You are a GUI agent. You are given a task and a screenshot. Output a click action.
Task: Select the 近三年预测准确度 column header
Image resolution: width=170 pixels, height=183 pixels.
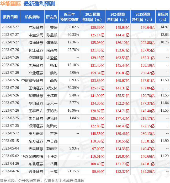69,17
